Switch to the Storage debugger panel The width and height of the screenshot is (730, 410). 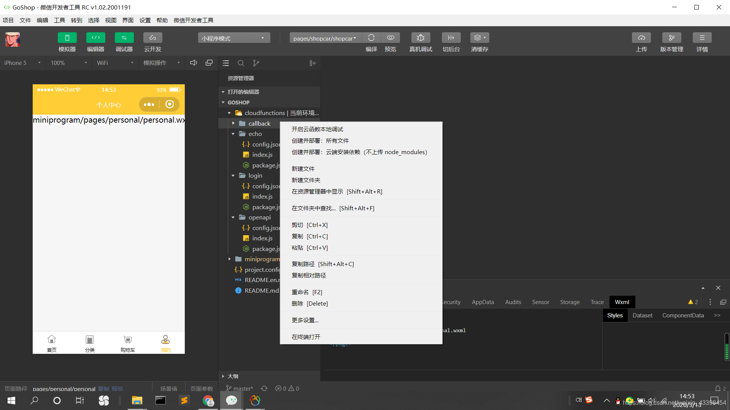570,302
